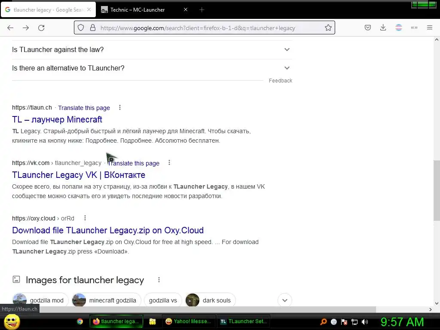440x330 pixels.
Task: Open options for Images for tlauncher legacy
Action: coord(159,280)
